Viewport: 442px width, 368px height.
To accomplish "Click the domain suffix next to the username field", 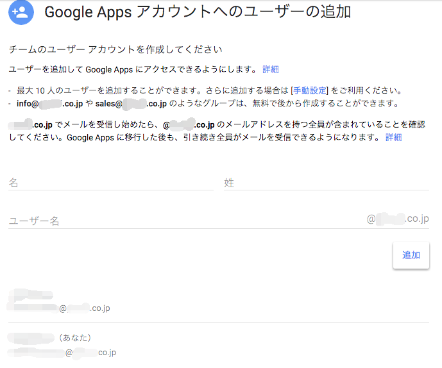I will click(398, 219).
